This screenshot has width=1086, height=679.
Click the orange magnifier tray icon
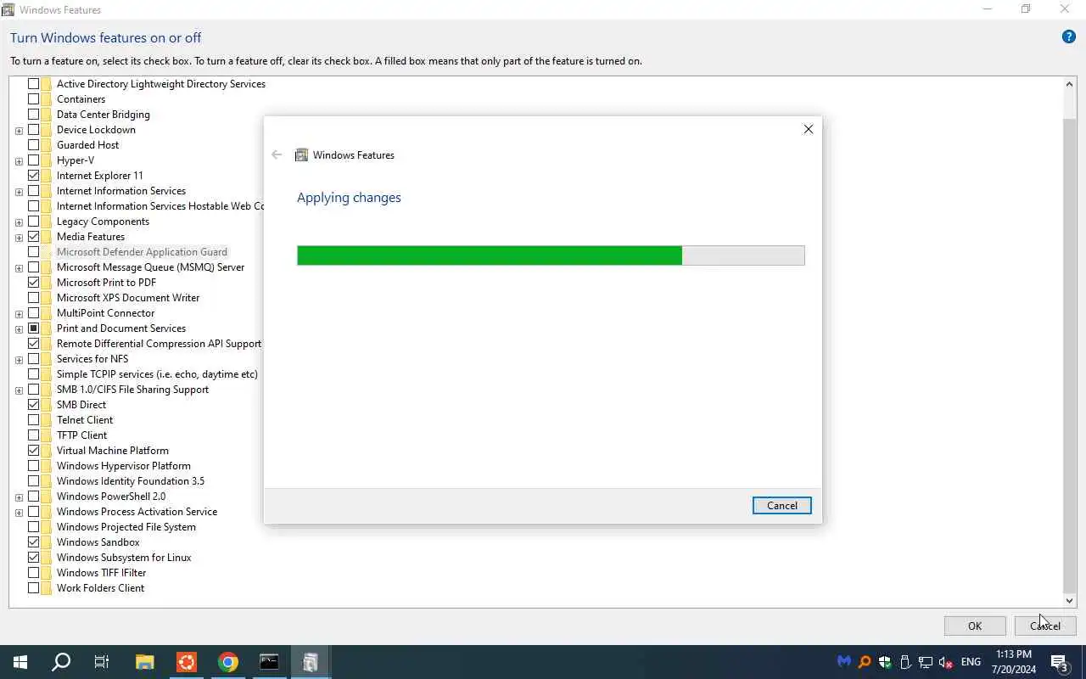point(865,662)
